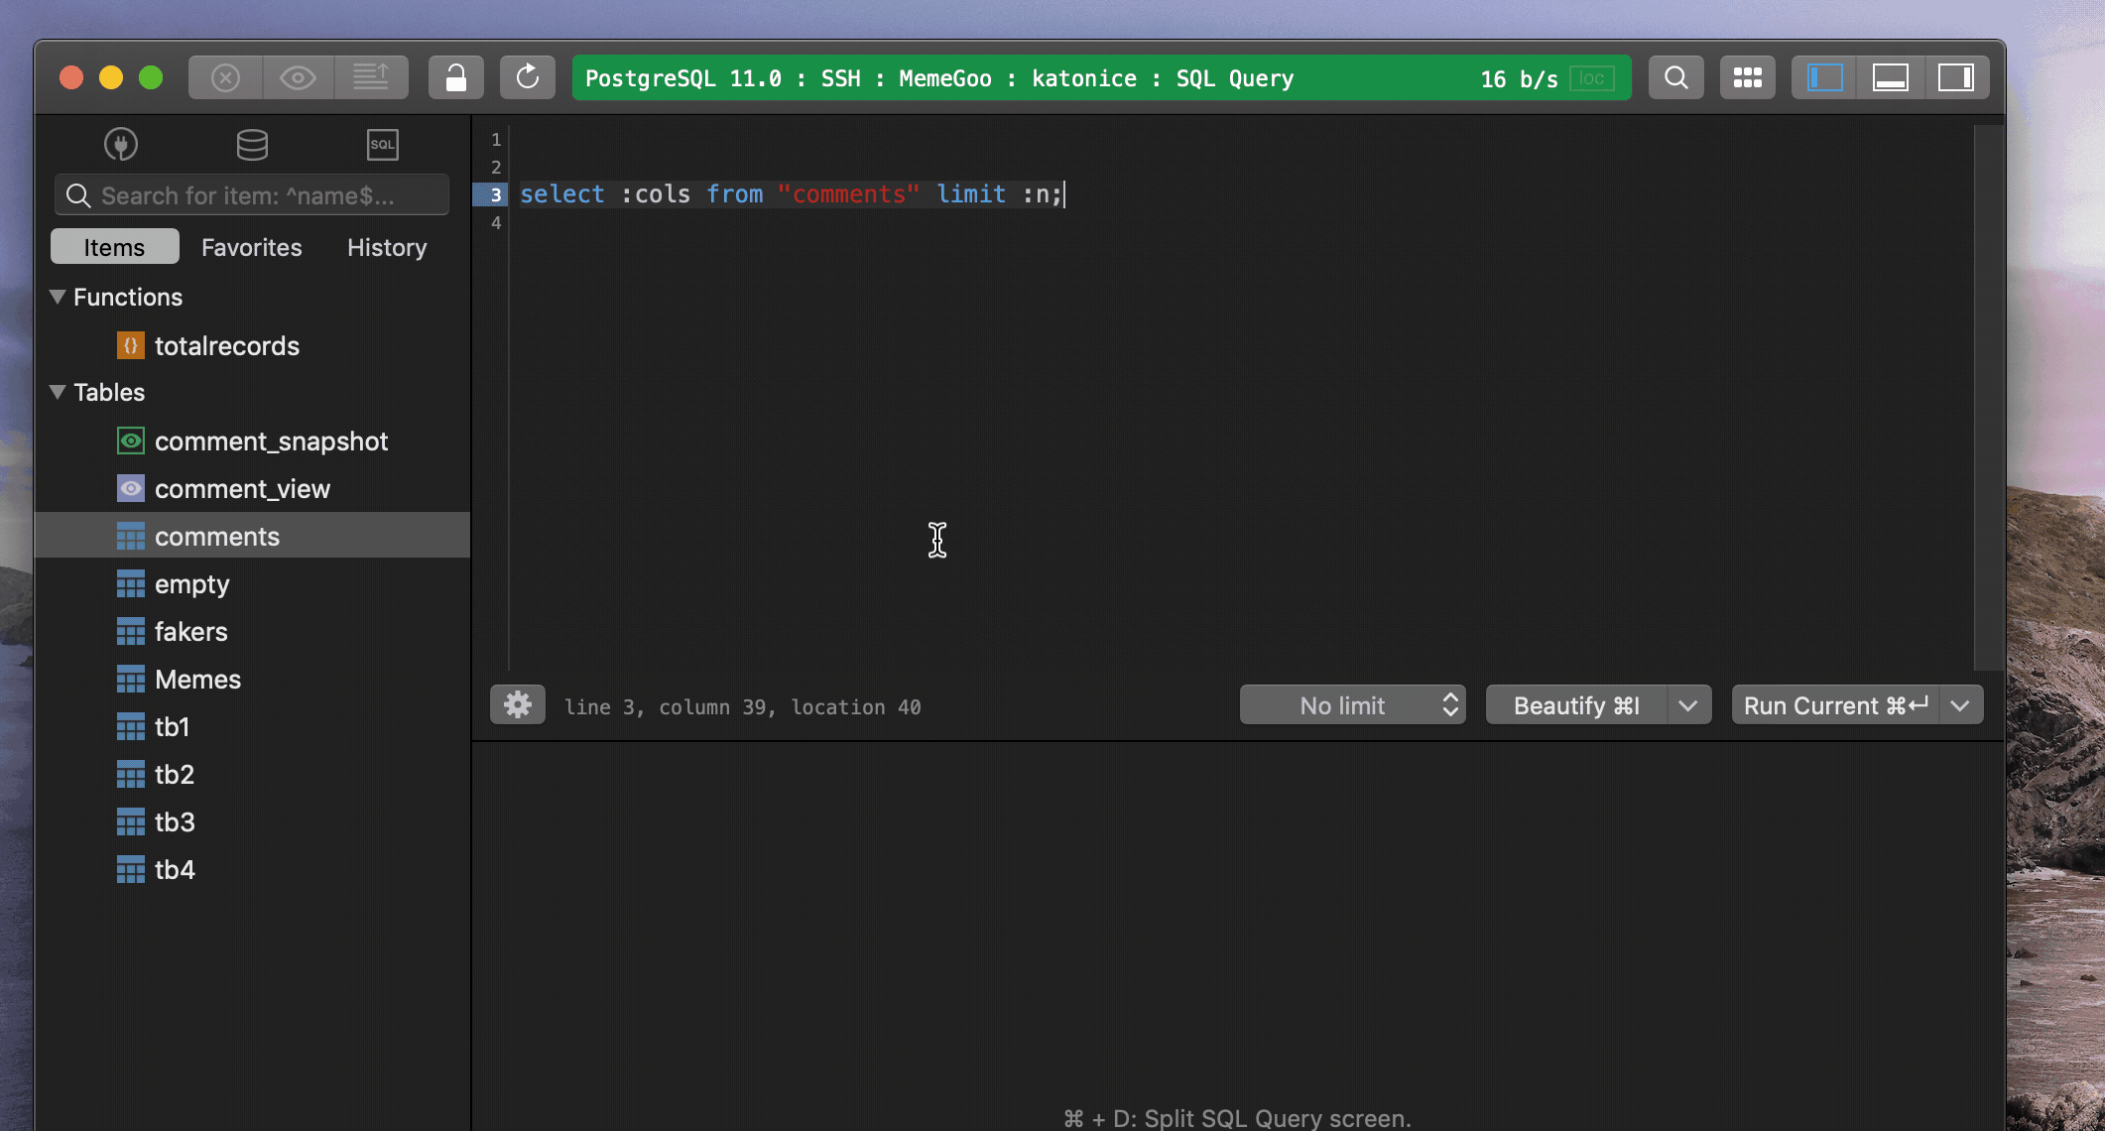Click the gear icon in the status bar

pos(517,704)
